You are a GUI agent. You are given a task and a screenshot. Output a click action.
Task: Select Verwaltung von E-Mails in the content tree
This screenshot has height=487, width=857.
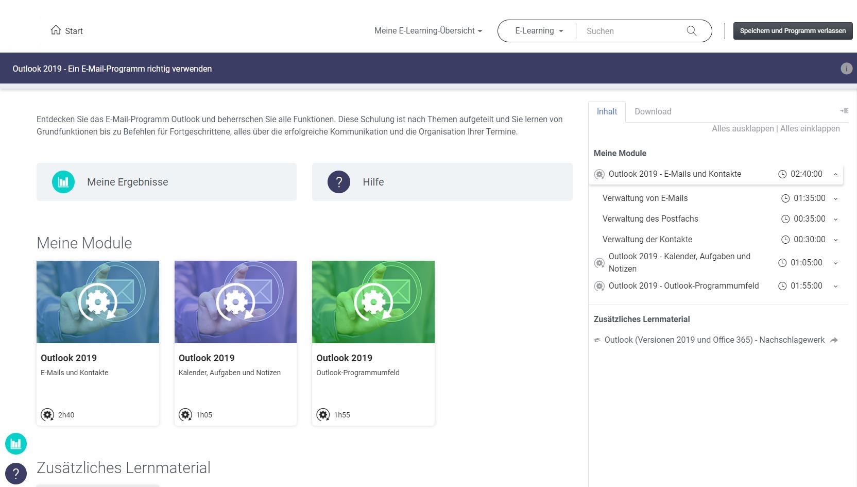(645, 198)
